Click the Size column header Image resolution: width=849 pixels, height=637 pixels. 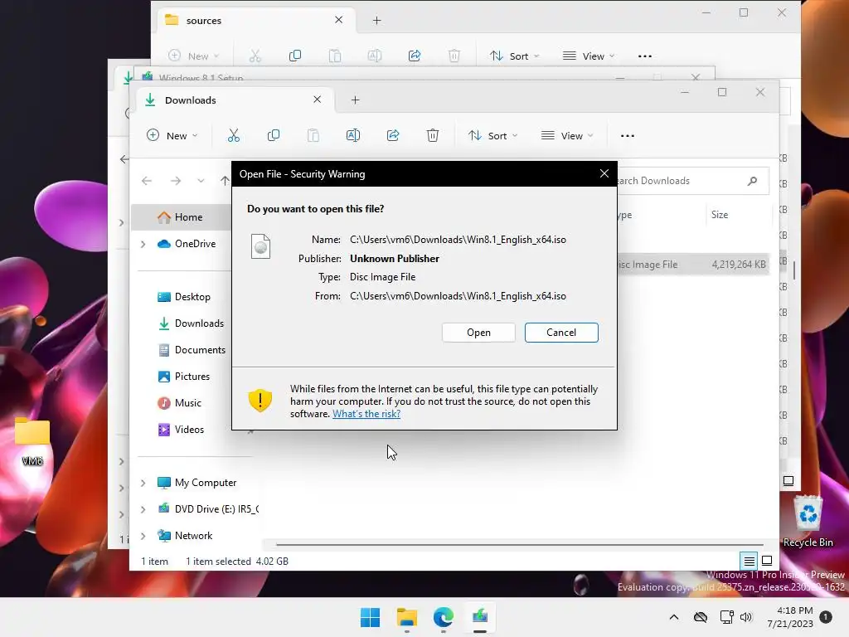[x=720, y=215]
